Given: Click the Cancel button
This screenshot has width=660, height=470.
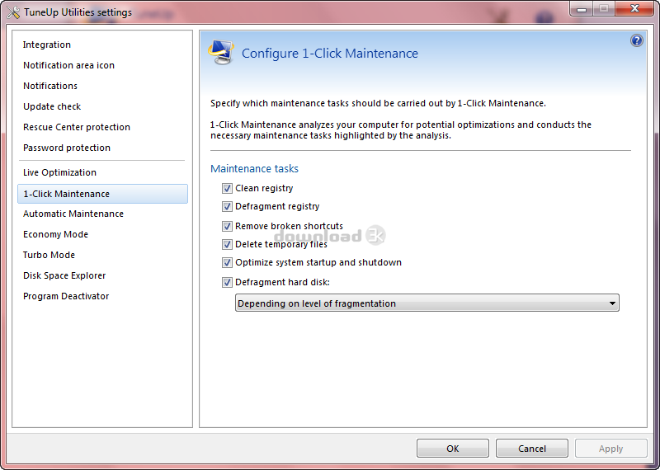Looking at the screenshot, I should pyautogui.click(x=531, y=449).
